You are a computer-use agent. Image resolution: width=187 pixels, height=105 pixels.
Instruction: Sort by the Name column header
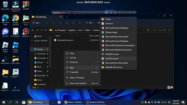(x=58, y=36)
